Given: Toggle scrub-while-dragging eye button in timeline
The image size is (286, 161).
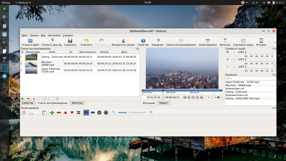Looking at the screenshot, I should (x=93, y=113).
